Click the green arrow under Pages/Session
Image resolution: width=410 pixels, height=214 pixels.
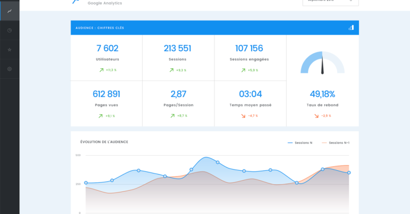(172, 116)
